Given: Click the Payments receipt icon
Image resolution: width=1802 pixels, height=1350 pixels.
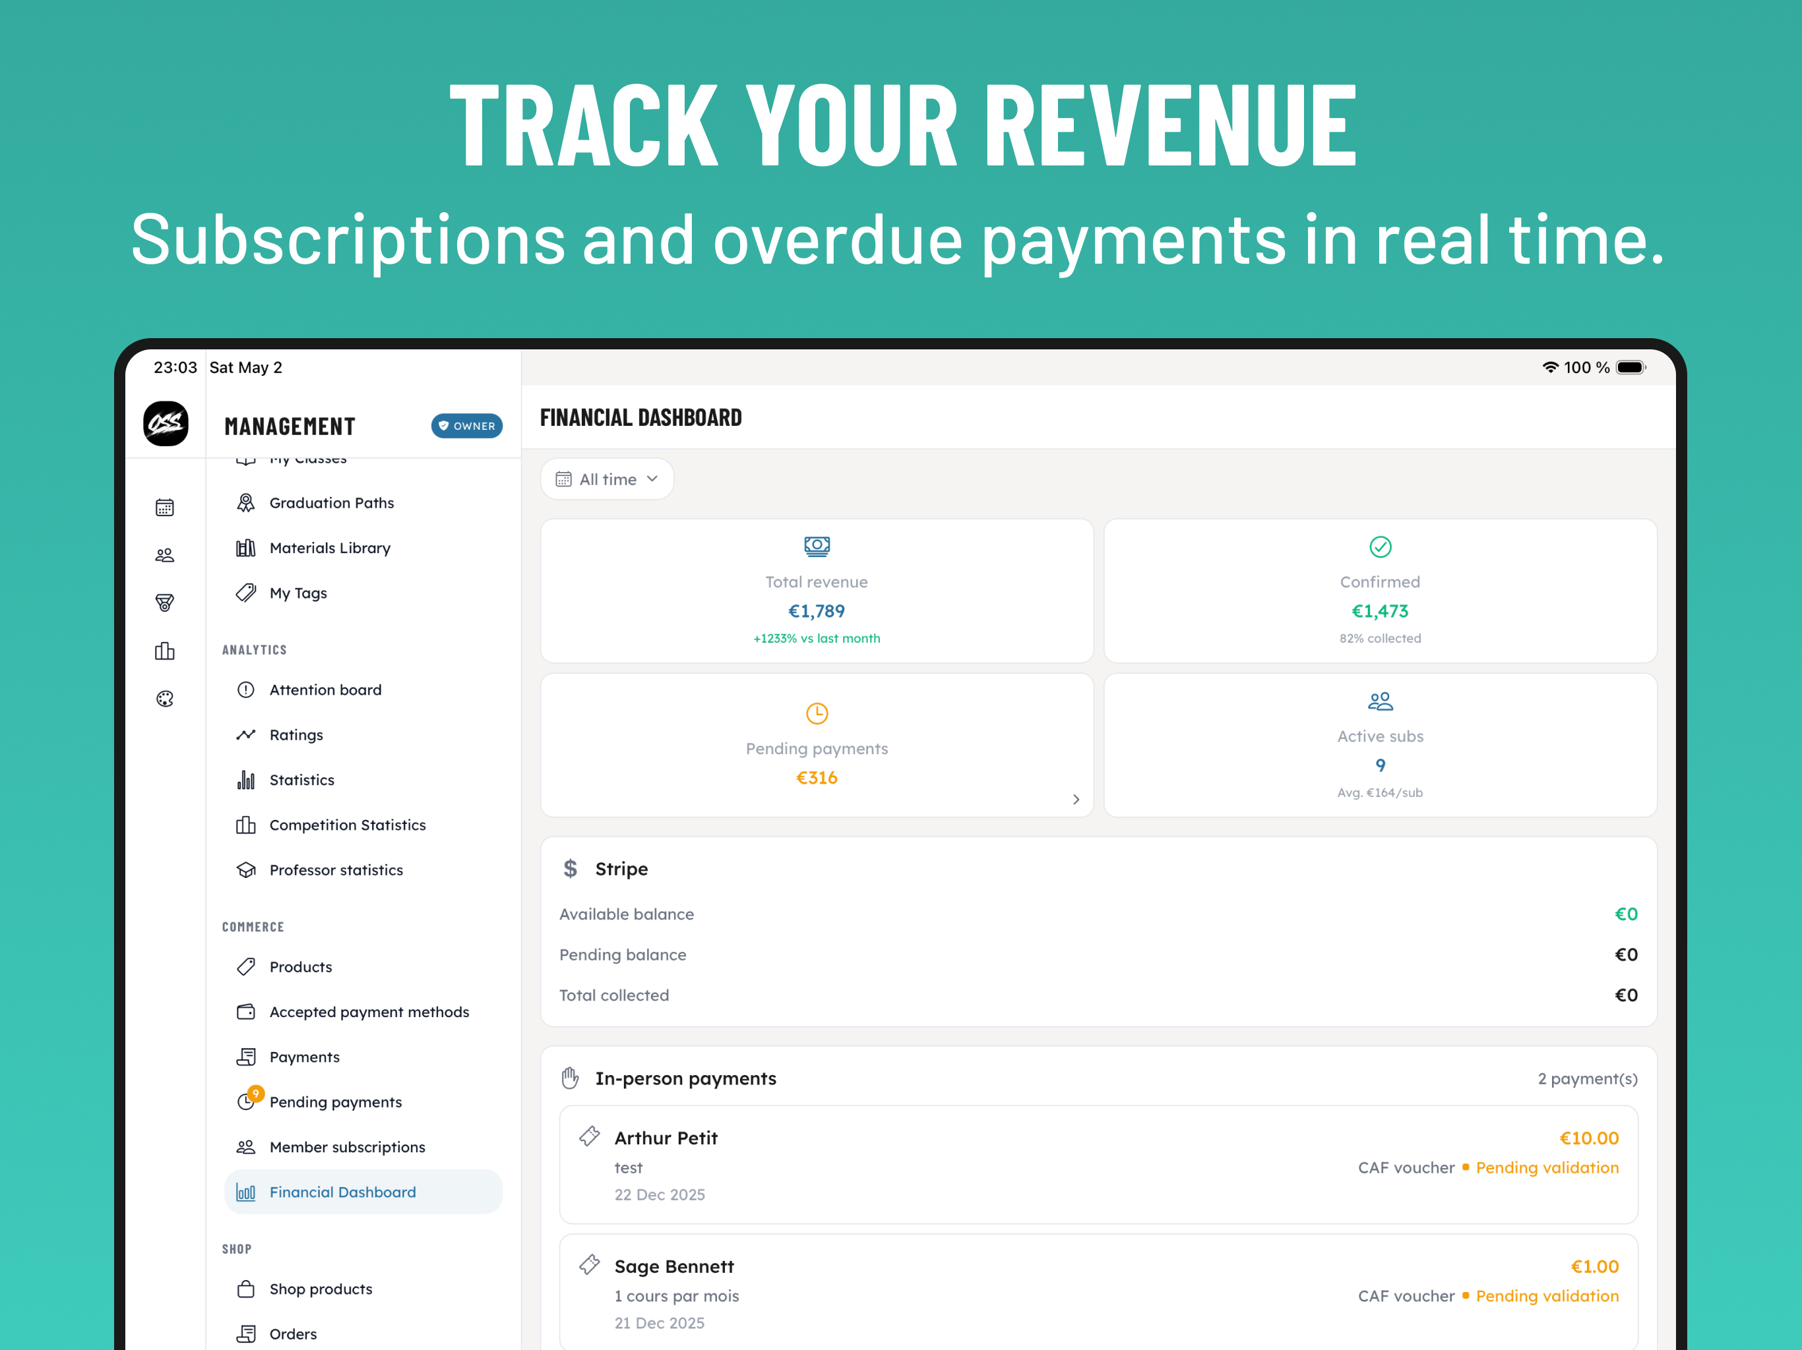Looking at the screenshot, I should coord(245,1057).
